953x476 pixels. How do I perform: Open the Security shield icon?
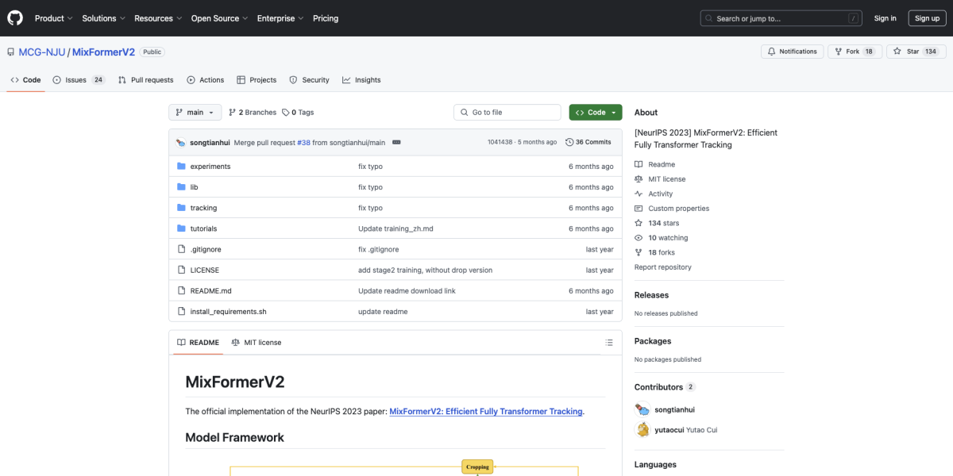(x=293, y=79)
